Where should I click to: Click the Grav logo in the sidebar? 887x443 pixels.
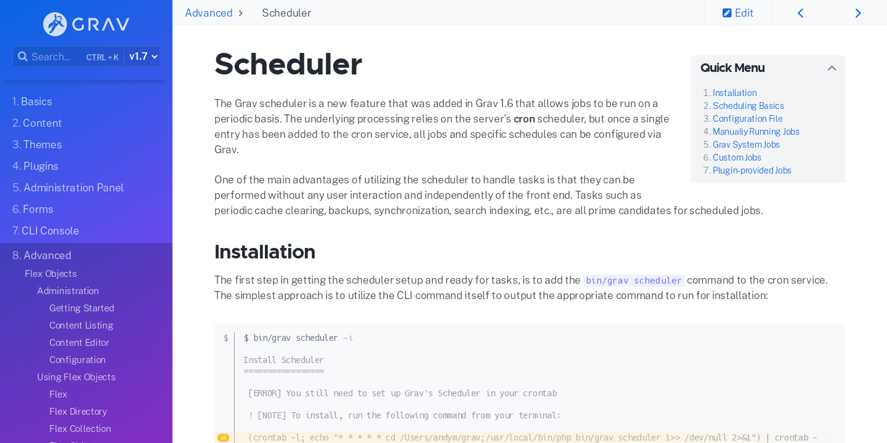coord(86,24)
